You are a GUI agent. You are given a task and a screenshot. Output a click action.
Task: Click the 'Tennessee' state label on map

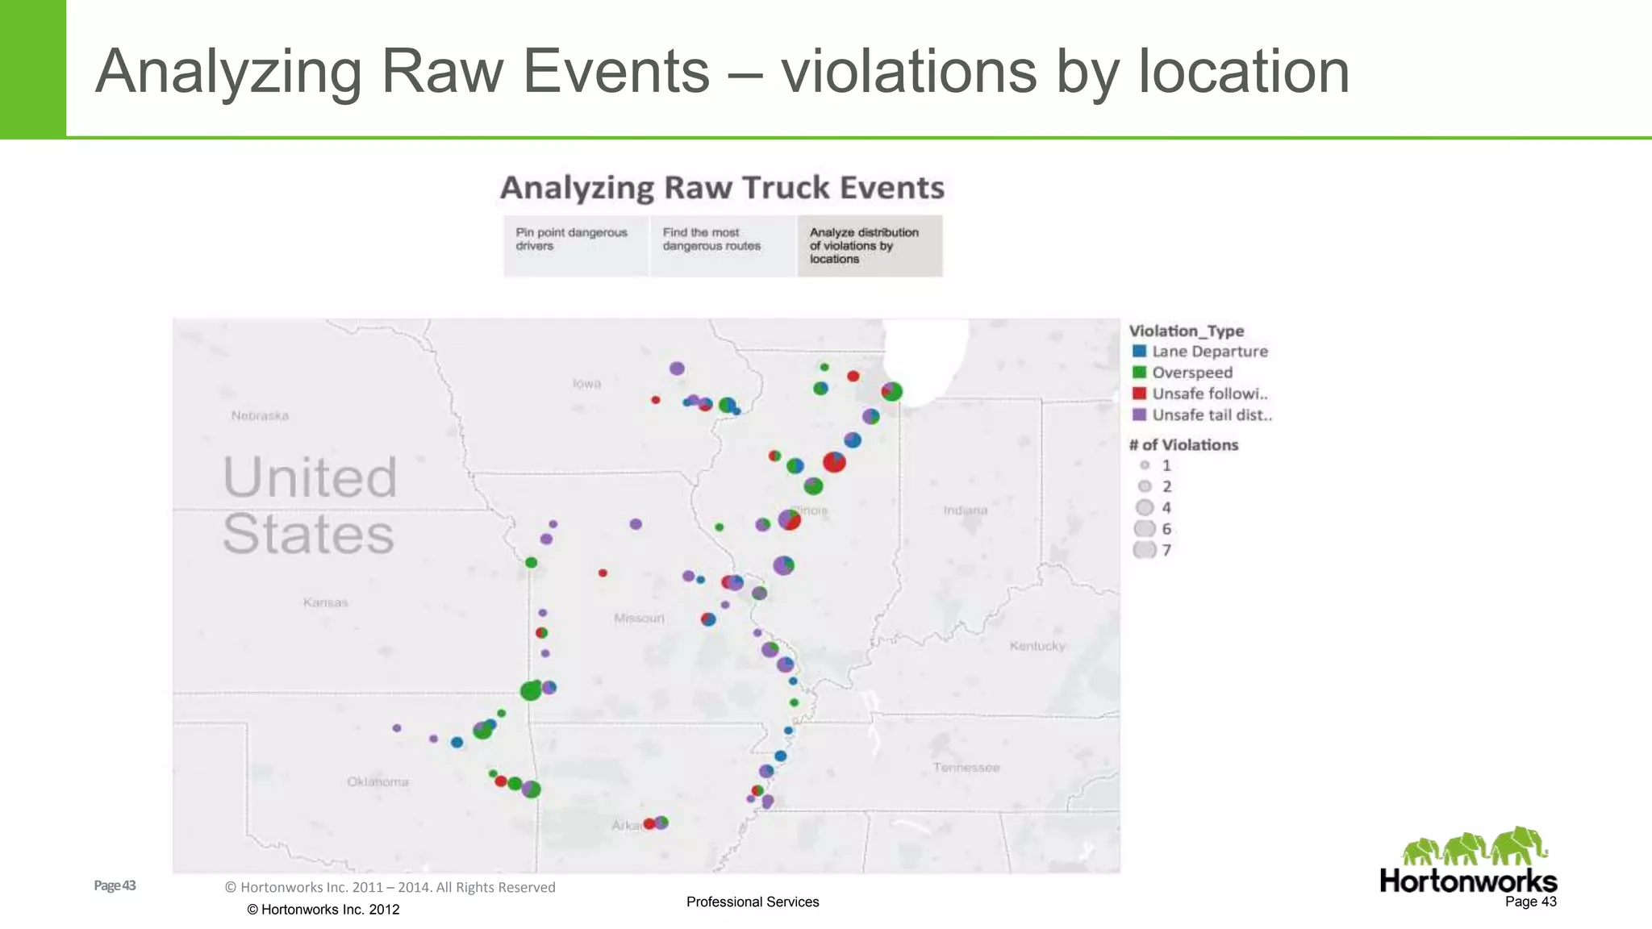click(x=966, y=767)
